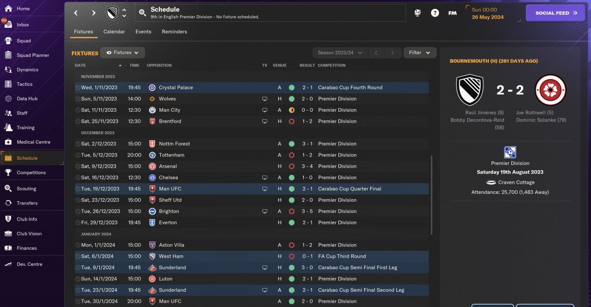Go to Scouting via magnifier icon
Viewport: 591px width, 307px height.
pyautogui.click(x=8, y=188)
